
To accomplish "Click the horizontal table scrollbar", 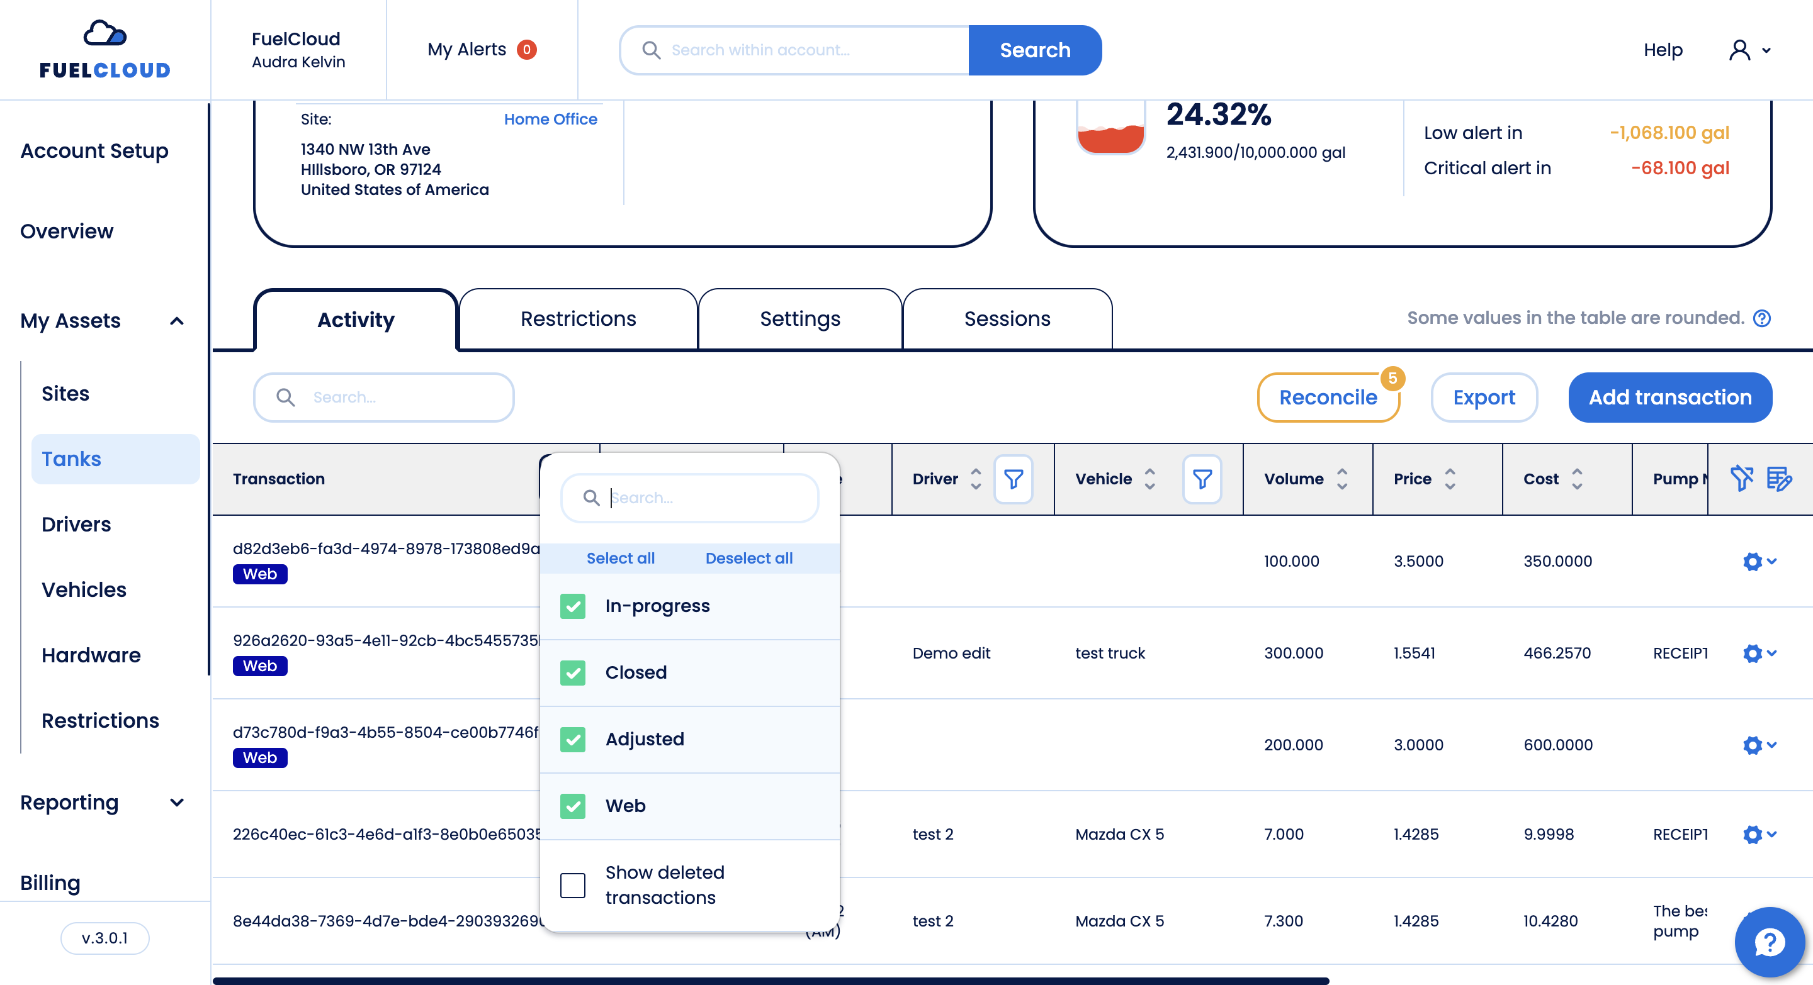I will tap(771, 980).
